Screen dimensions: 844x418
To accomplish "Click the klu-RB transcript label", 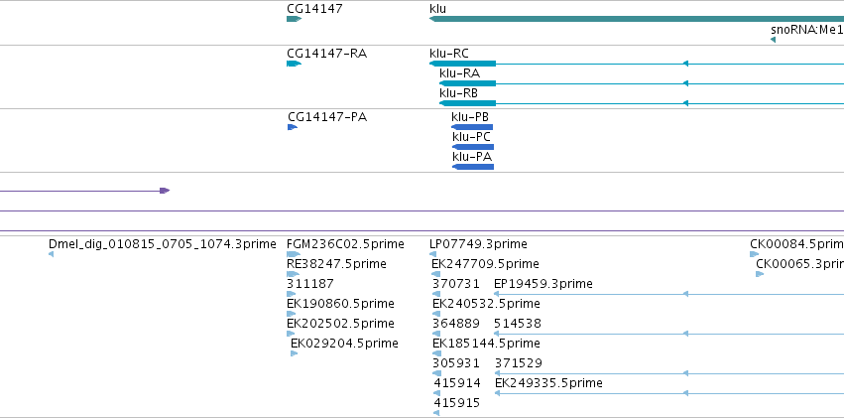I will pos(458,93).
